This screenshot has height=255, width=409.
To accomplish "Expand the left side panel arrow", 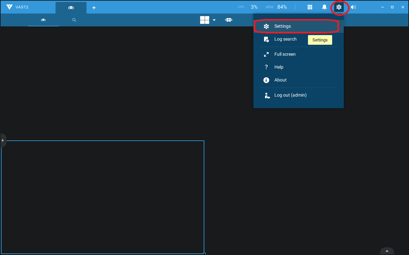I will pyautogui.click(x=3, y=140).
